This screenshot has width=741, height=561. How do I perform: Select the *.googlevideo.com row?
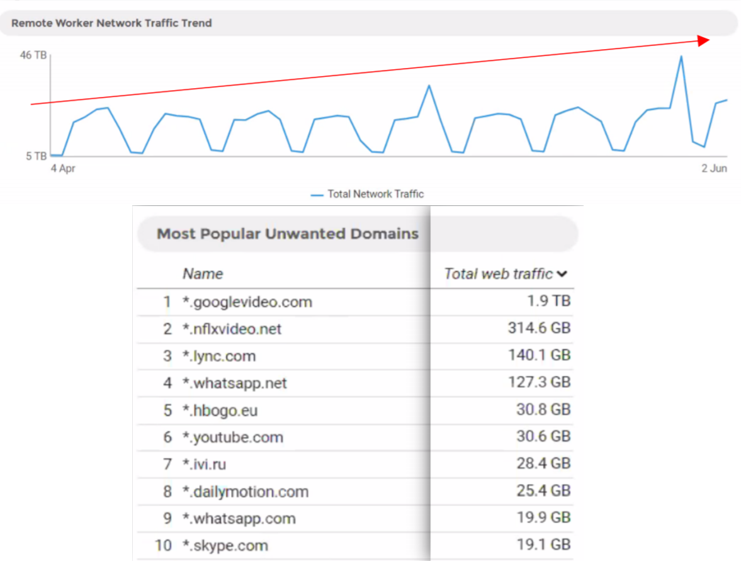click(247, 302)
